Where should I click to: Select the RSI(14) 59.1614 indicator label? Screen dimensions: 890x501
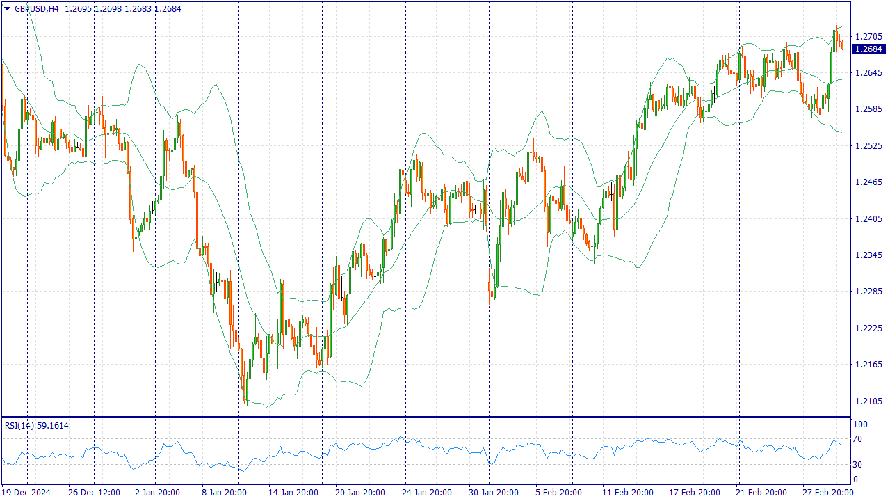point(37,425)
